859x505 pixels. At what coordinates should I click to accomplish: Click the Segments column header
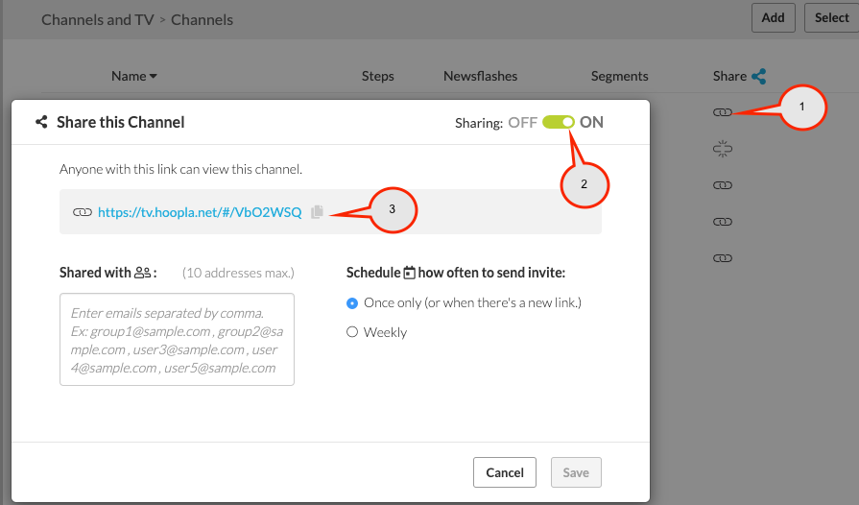tap(620, 76)
